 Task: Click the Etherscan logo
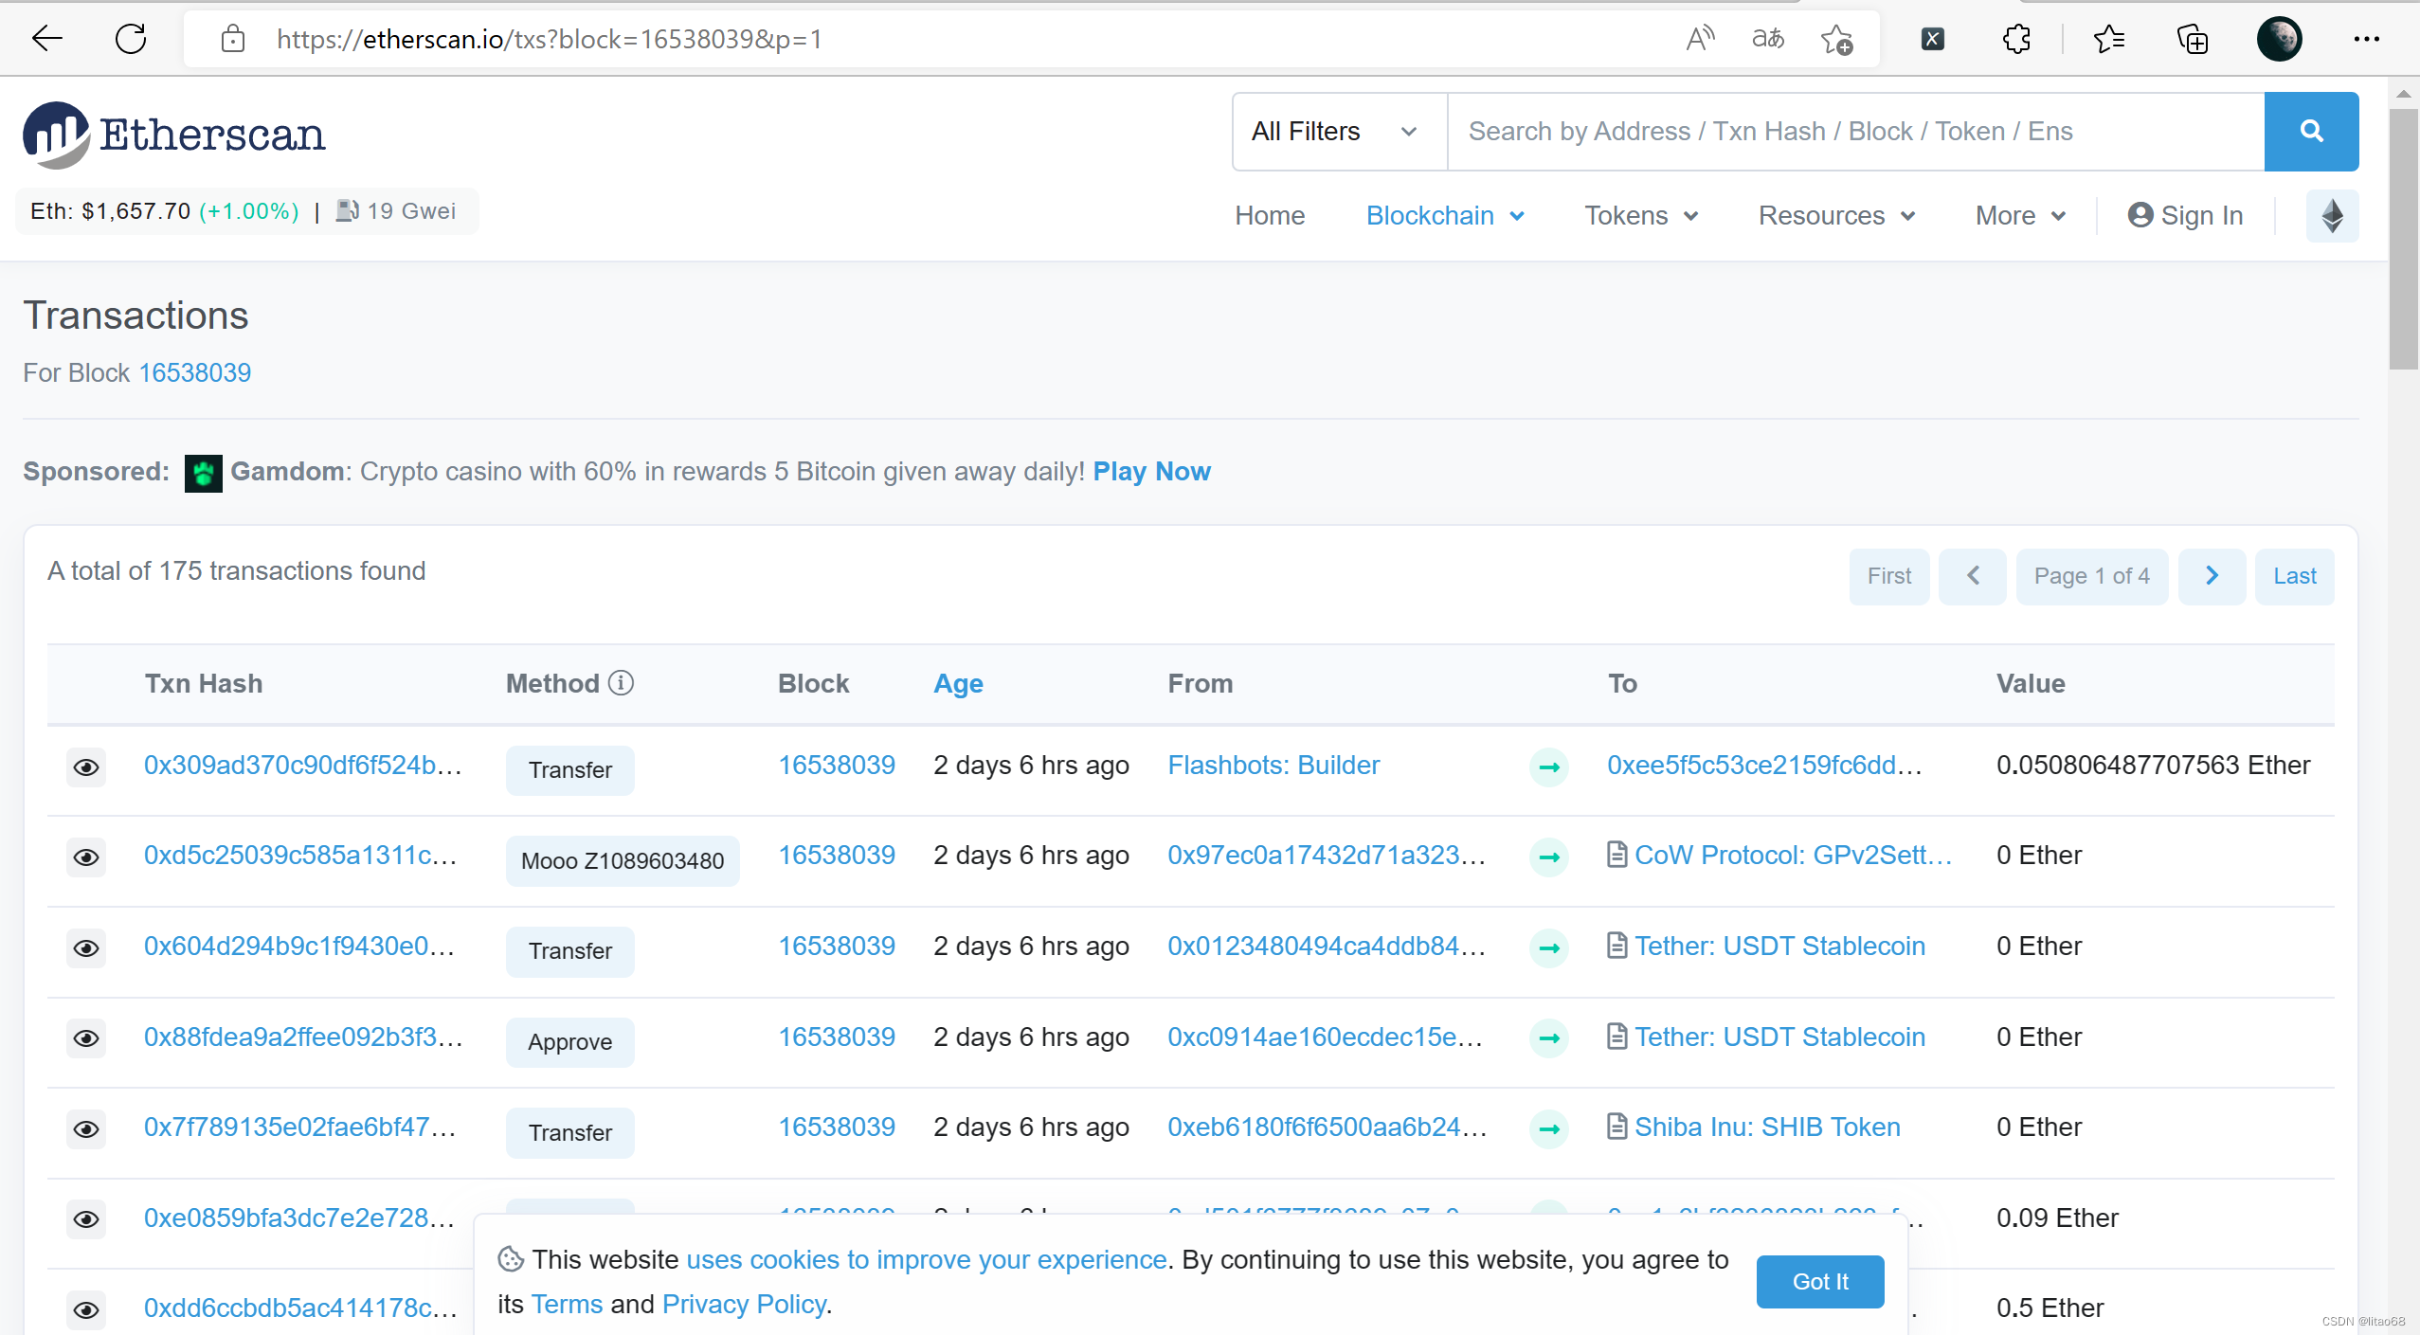click(174, 135)
